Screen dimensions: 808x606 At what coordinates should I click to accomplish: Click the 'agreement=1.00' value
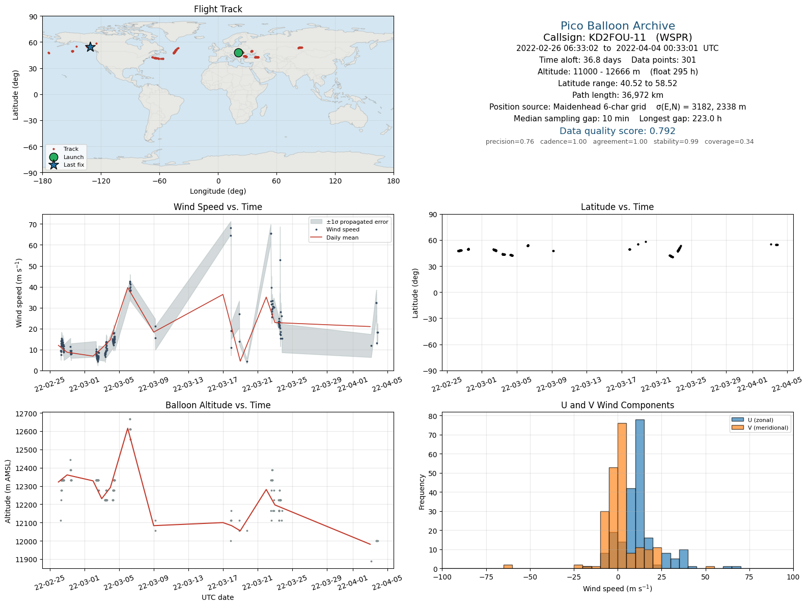coord(620,142)
